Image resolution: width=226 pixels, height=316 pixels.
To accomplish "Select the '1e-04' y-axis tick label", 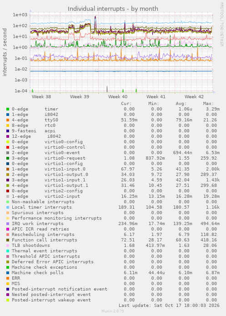I will pyautogui.click(x=21, y=91).
